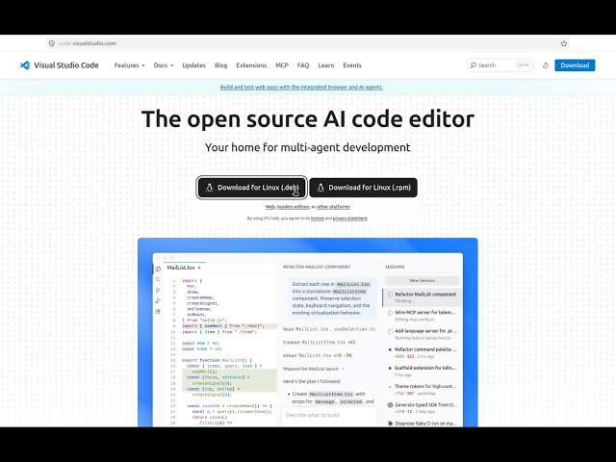The width and height of the screenshot is (616, 462).
Task: Click the top sessions icon in preview sidebar
Action: coord(158,269)
